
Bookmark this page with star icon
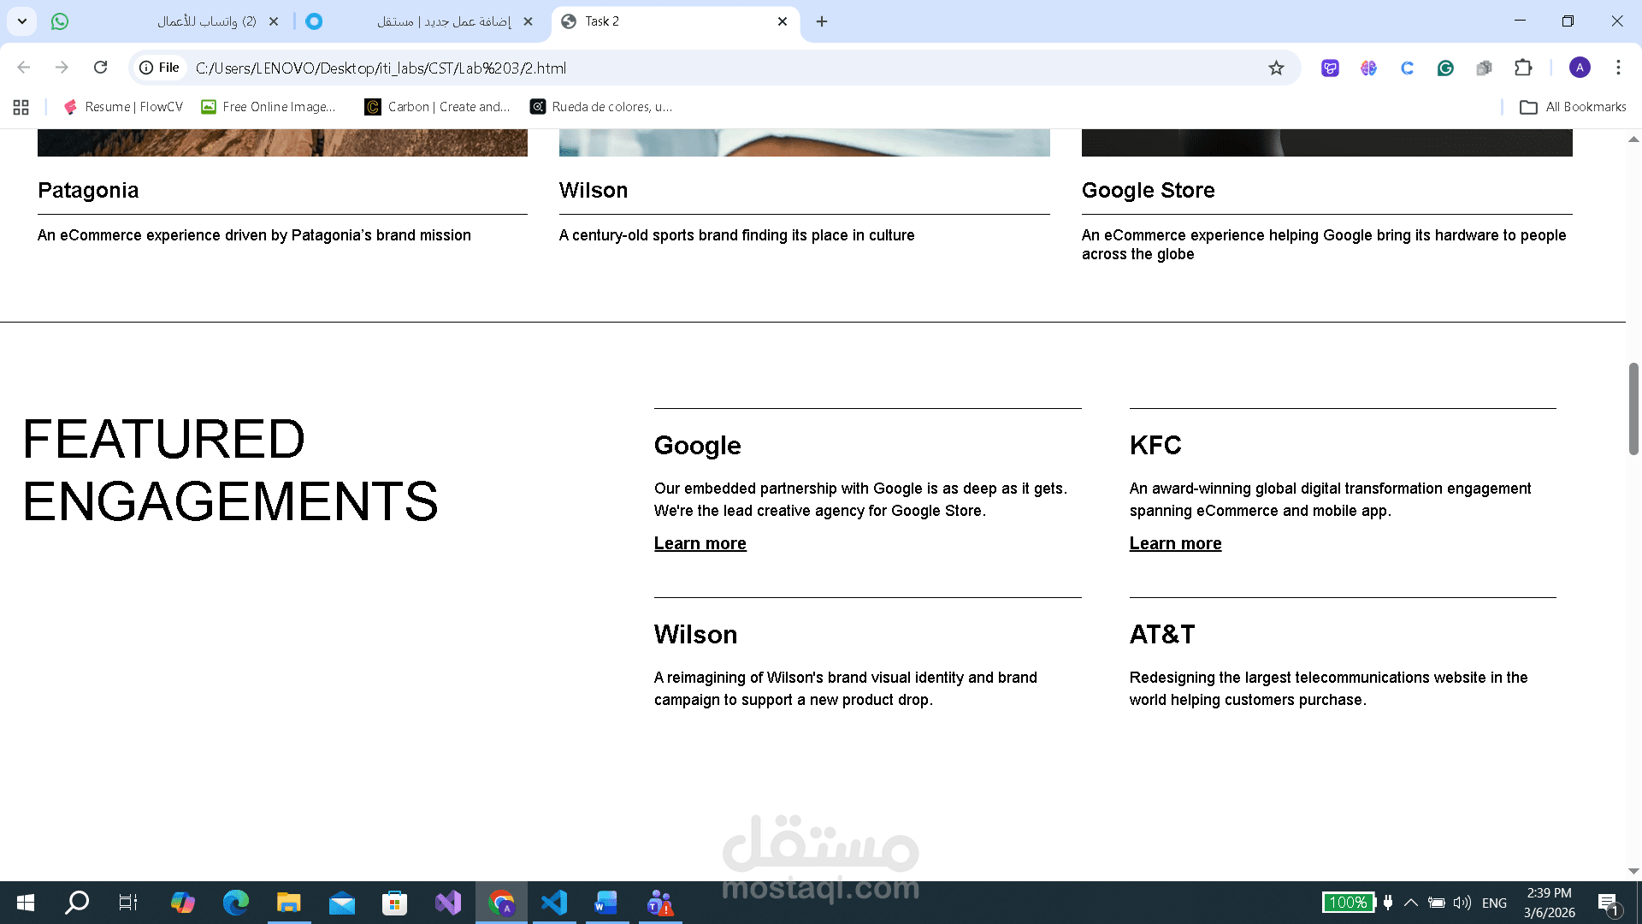(x=1276, y=68)
